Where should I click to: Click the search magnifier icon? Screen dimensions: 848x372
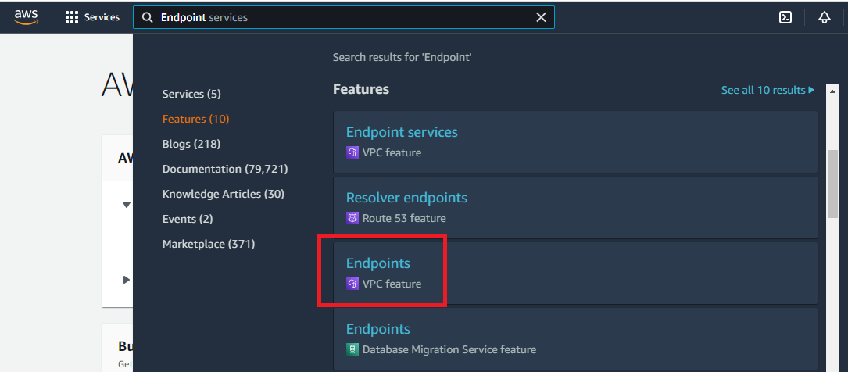(147, 17)
